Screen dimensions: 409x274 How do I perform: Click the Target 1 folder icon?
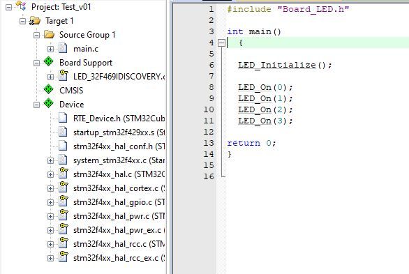pyautogui.click(x=35, y=21)
